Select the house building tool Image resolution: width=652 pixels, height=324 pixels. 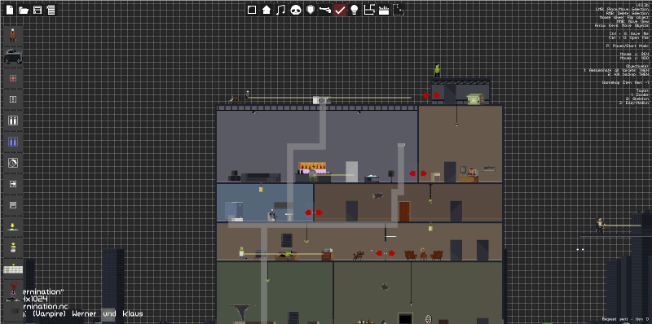[267, 10]
